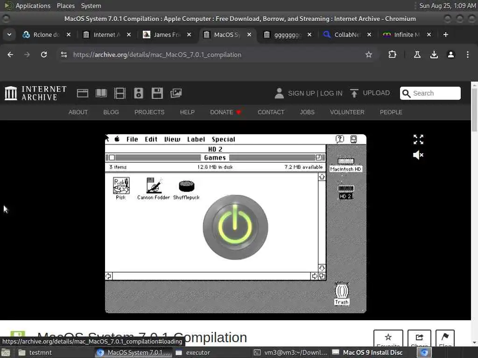
Task: Enter emulator fullscreen mode
Action: point(418,139)
